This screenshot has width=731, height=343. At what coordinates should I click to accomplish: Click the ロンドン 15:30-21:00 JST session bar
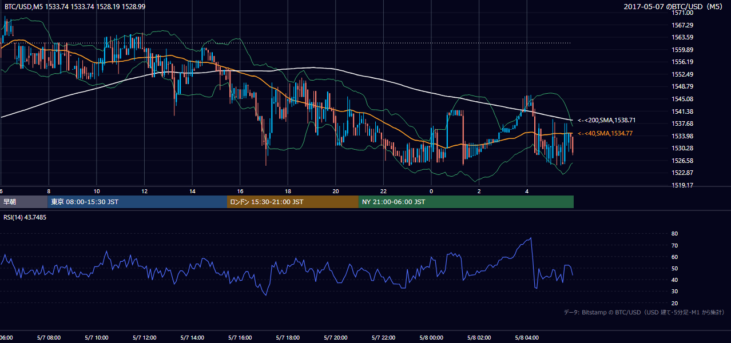click(293, 202)
